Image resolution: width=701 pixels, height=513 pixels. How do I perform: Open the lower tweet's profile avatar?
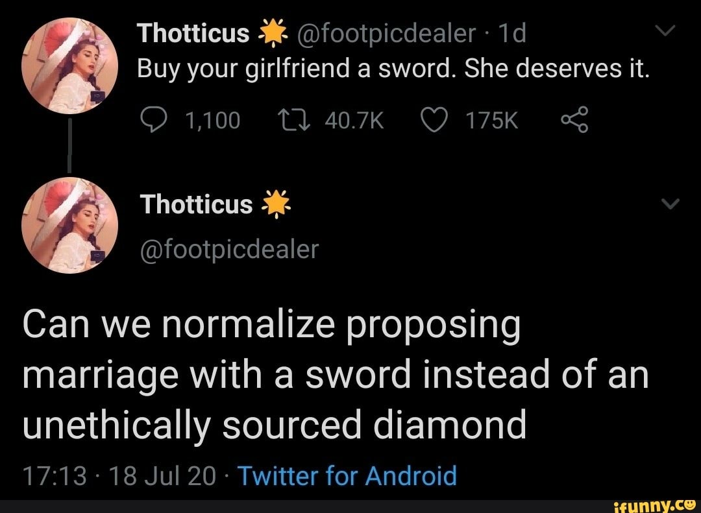70,225
